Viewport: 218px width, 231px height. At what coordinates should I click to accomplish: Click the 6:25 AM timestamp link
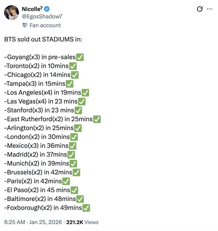tap(15, 222)
